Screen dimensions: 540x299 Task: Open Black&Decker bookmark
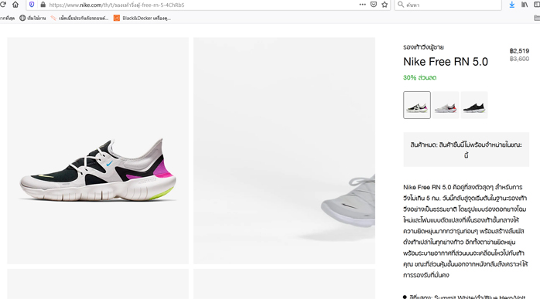[x=142, y=18]
